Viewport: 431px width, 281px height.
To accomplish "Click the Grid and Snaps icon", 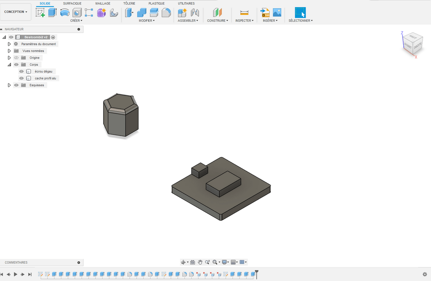I will pyautogui.click(x=233, y=262).
